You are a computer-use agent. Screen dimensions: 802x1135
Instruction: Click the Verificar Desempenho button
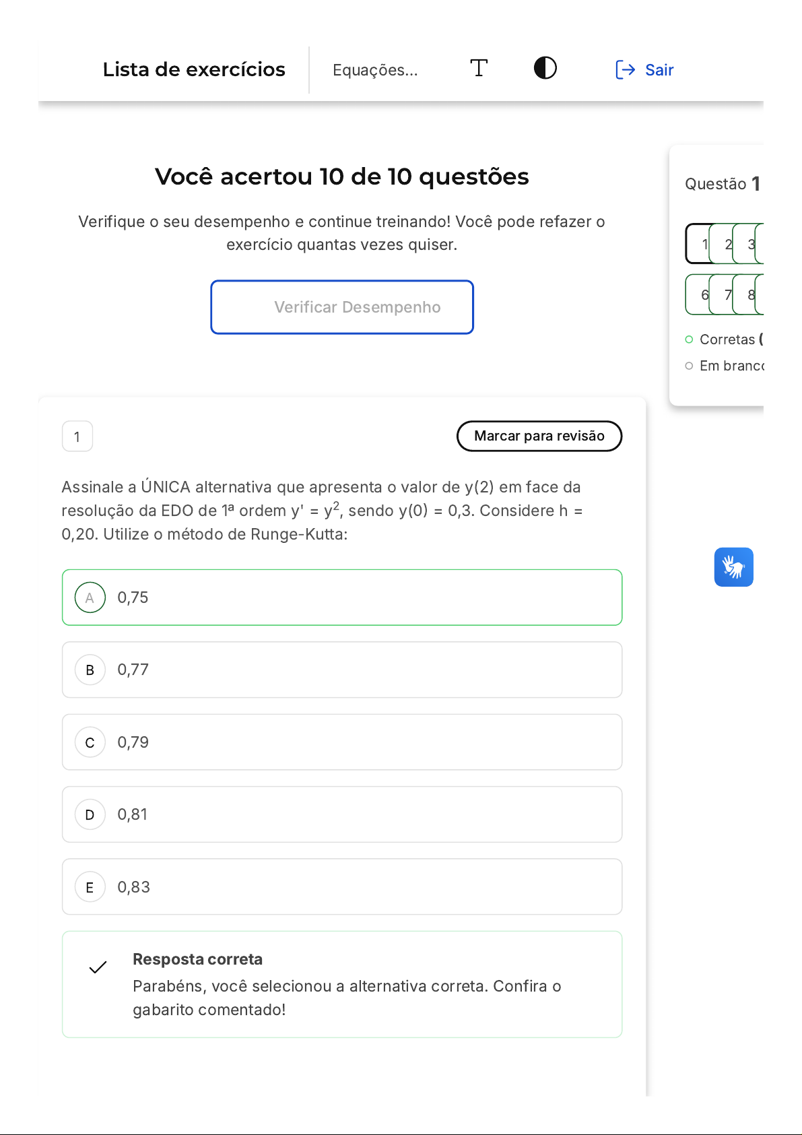click(x=341, y=307)
